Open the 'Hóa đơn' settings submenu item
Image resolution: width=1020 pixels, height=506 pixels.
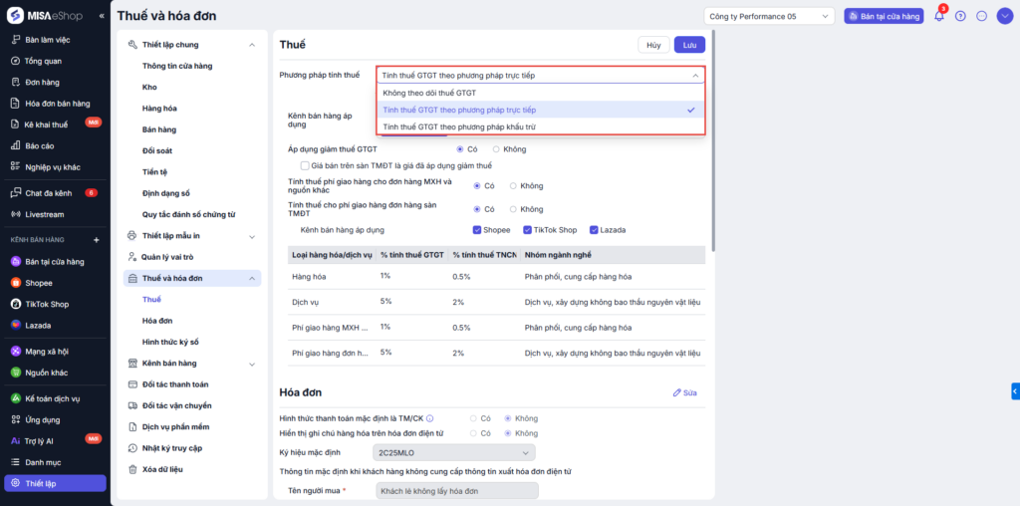(157, 321)
